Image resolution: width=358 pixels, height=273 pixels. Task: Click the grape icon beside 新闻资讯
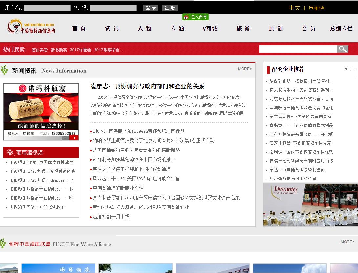[x=4, y=70]
